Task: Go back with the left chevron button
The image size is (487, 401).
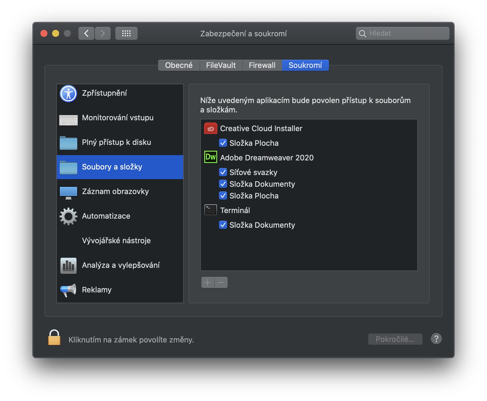Action: click(86, 33)
